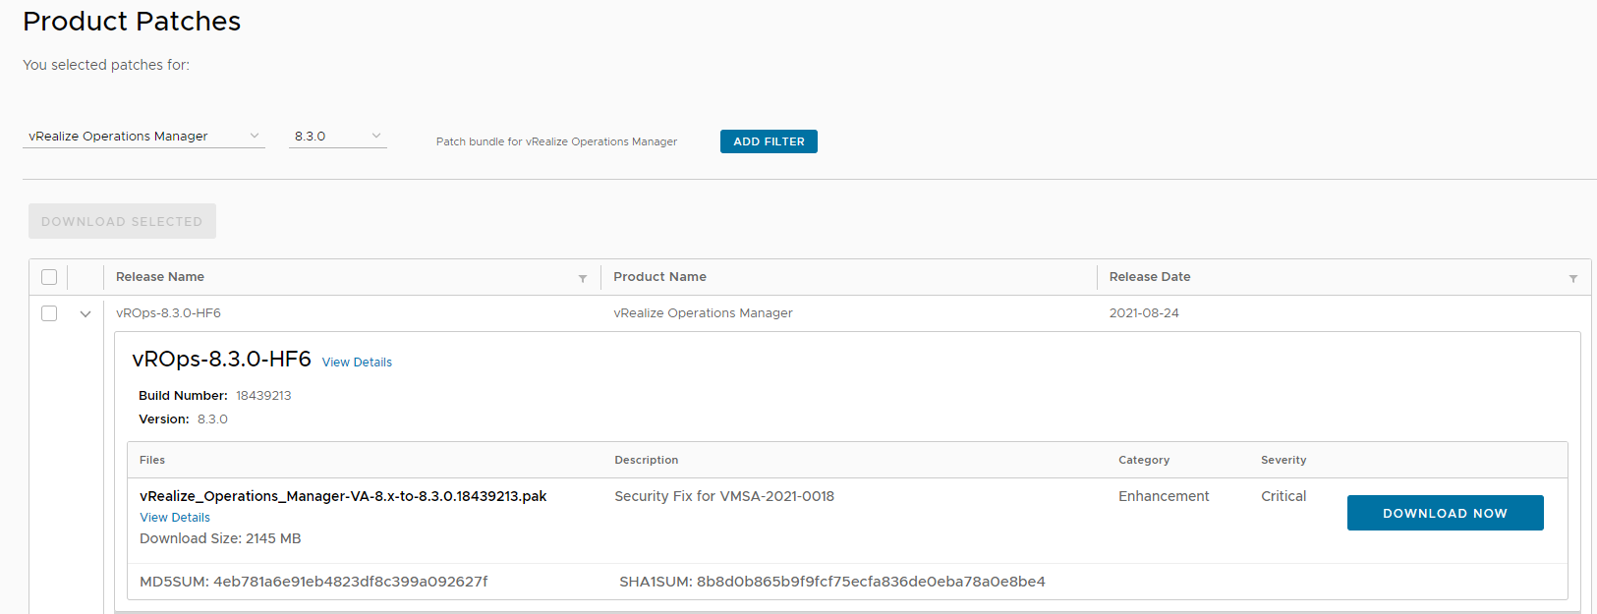1597x614 pixels.
Task: Open the Release Date column filter icon
Action: [1573, 278]
